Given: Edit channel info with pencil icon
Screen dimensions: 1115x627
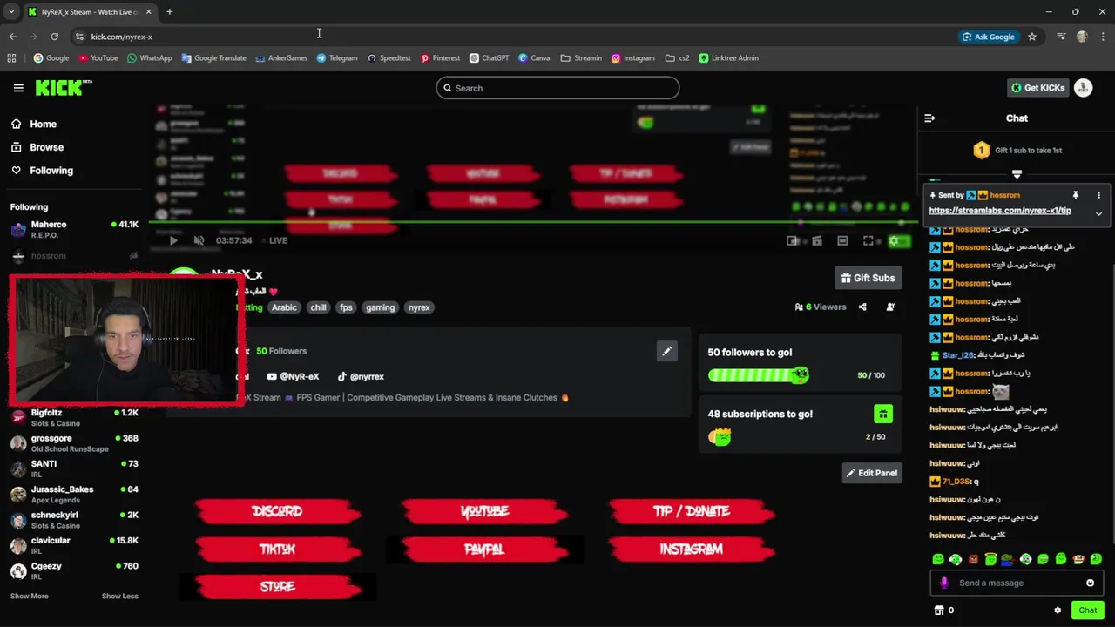Looking at the screenshot, I should (x=667, y=351).
